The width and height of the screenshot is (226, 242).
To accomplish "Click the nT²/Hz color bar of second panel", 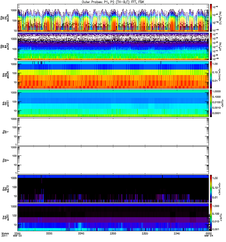I will [x=211, y=46].
